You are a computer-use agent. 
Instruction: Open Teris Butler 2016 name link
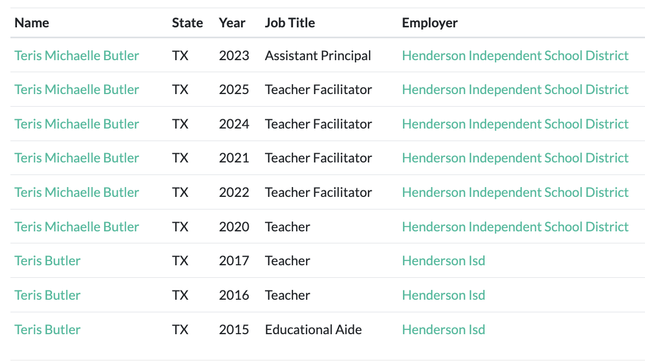coord(47,295)
